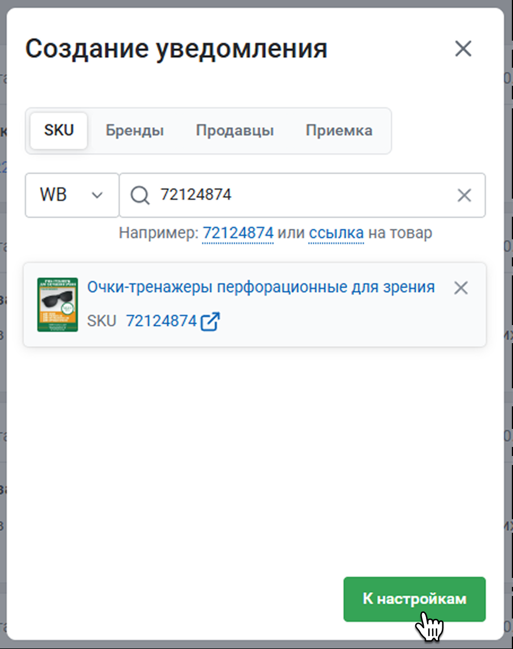This screenshot has width=513, height=649.
Task: Close the 'Создание уведомления' dialog
Action: (x=463, y=49)
